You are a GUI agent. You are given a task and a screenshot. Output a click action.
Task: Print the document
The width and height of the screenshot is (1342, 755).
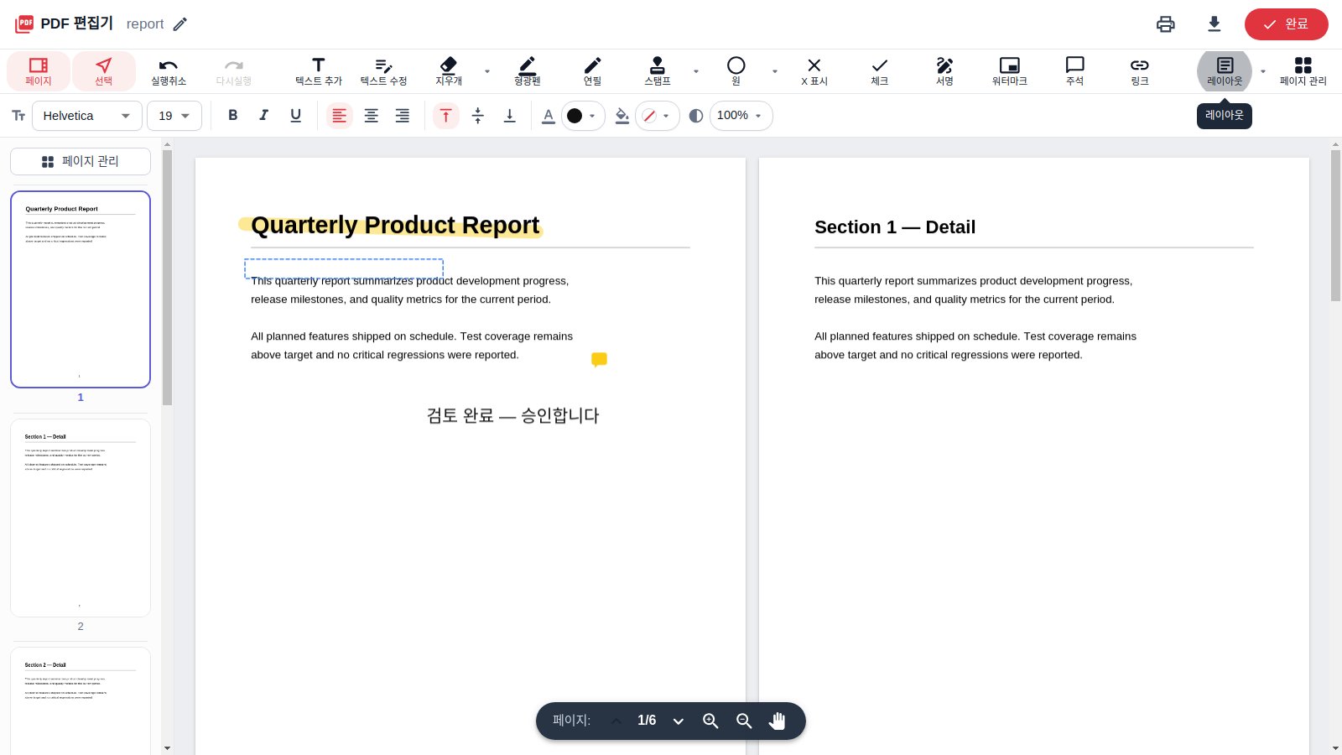tap(1166, 24)
